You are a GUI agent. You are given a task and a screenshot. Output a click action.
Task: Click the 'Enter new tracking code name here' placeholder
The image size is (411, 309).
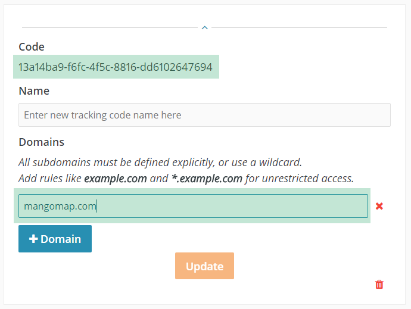[102, 115]
